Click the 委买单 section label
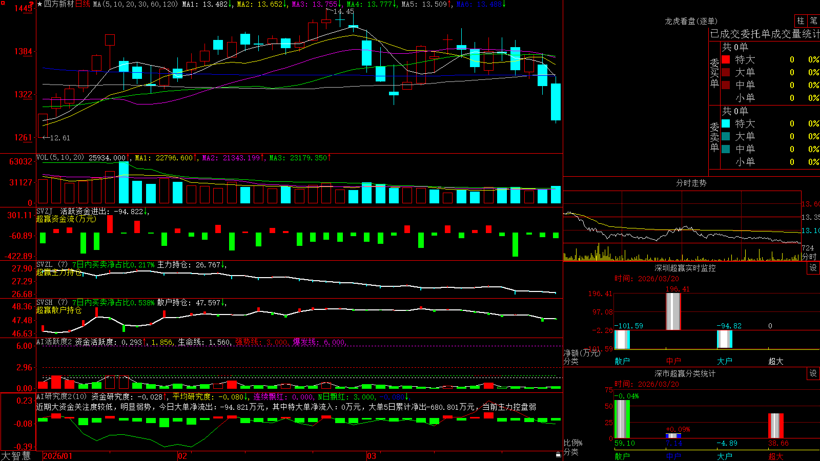The width and height of the screenshot is (820, 461). tap(714, 73)
